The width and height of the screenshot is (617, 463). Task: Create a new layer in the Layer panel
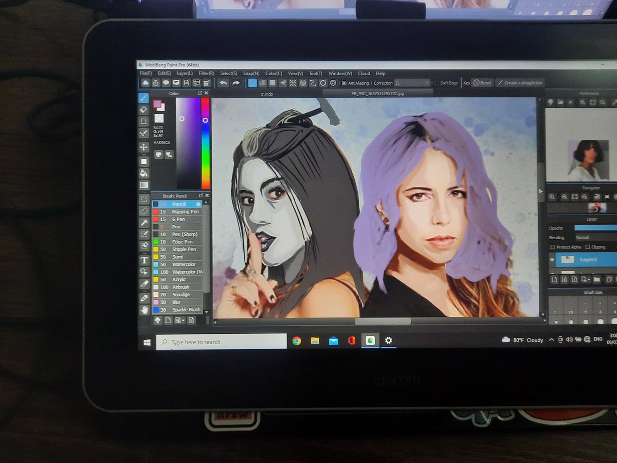click(x=555, y=279)
